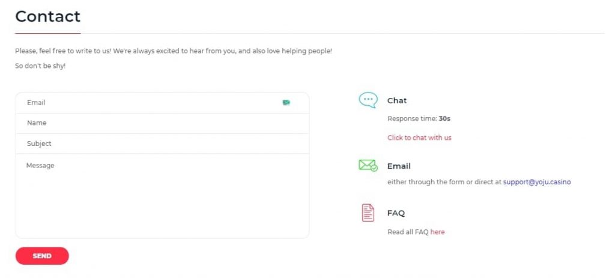Click the FAQ section heading
Image resolution: width=615 pixels, height=278 pixels.
396,213
